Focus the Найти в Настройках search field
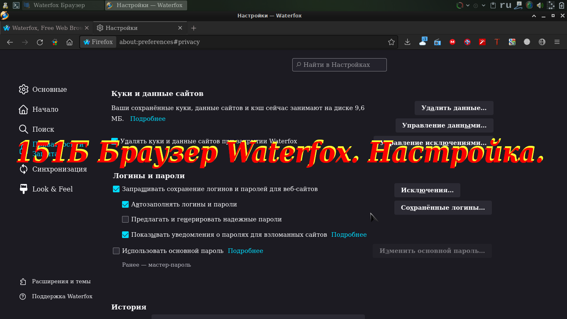Image resolution: width=567 pixels, height=319 pixels. click(340, 65)
